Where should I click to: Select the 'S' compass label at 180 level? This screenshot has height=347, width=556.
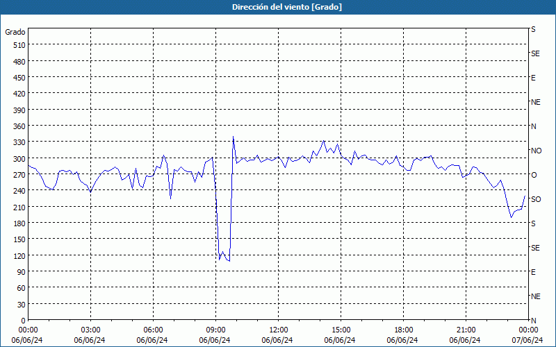pyautogui.click(x=533, y=223)
